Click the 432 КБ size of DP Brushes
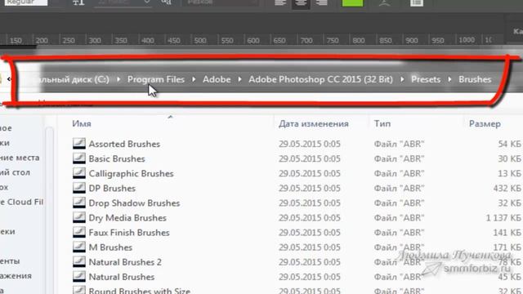Viewport: 523px width, 294px height. click(507, 189)
